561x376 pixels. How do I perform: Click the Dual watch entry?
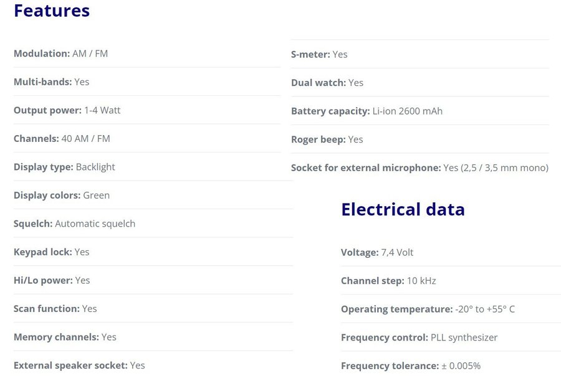[x=327, y=82]
